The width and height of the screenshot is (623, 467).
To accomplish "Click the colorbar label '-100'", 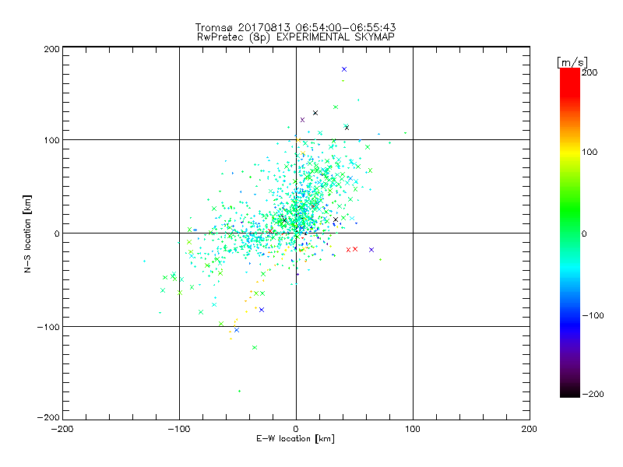I will [x=593, y=315].
